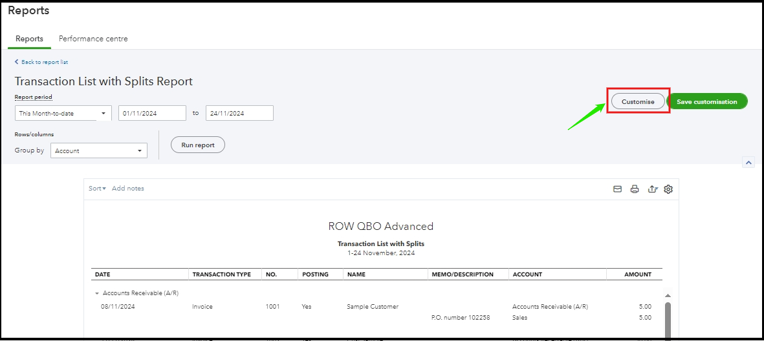Click the end date field 24/11/2024

click(x=239, y=113)
